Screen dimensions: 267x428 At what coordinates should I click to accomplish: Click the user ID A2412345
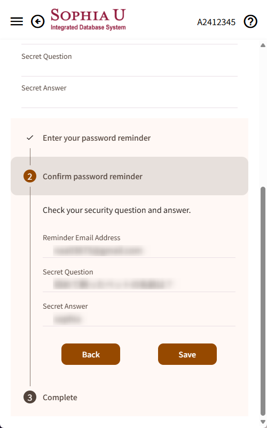[216, 22]
